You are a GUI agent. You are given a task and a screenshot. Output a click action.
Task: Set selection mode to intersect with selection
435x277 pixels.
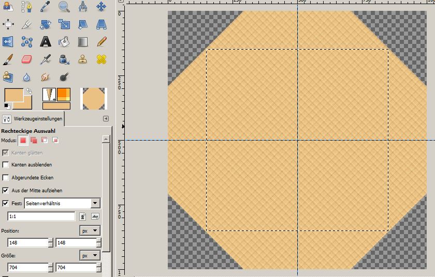tap(55, 140)
